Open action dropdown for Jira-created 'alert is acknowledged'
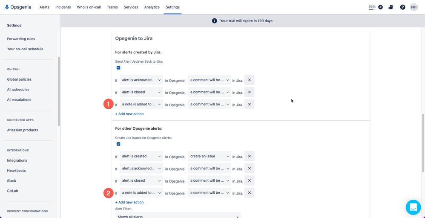This screenshot has width=425, height=218. (210, 80)
